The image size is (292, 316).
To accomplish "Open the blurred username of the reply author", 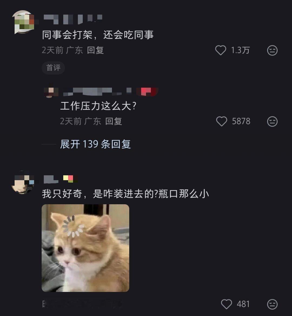I will point(97,91).
